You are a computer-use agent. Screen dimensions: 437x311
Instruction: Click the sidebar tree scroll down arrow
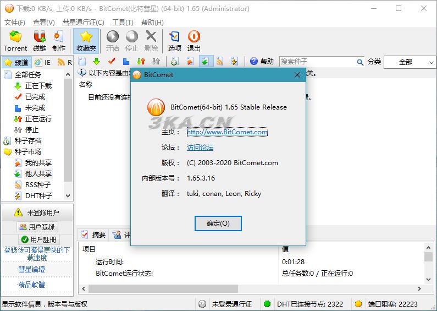pyautogui.click(x=68, y=196)
